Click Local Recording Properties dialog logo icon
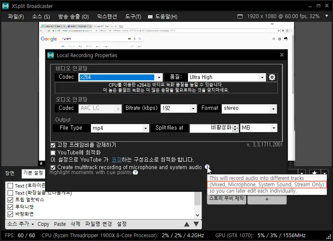The height and width of the screenshot is (241, 333). point(51,56)
